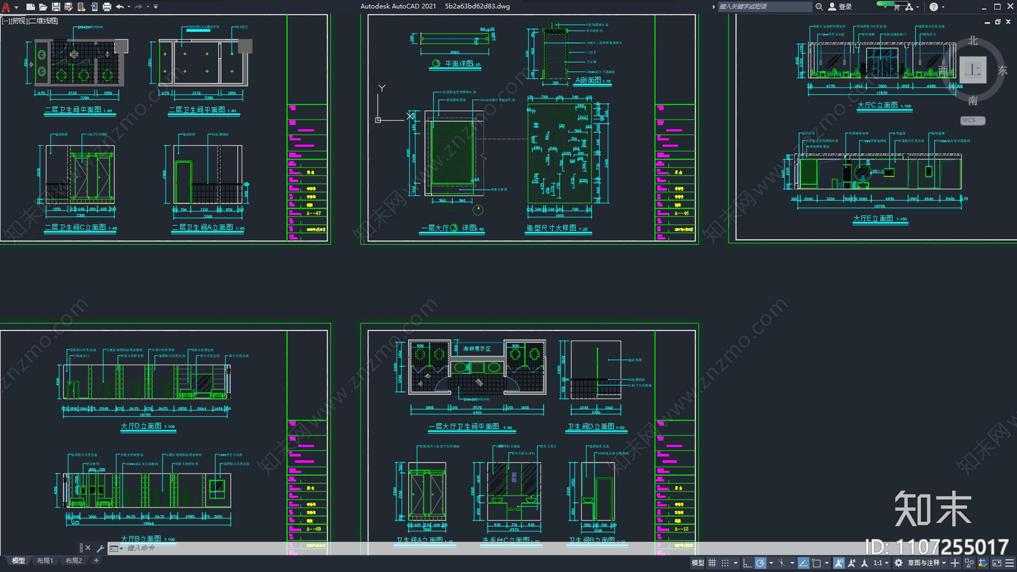Click the isolate objects icon

click(x=969, y=562)
